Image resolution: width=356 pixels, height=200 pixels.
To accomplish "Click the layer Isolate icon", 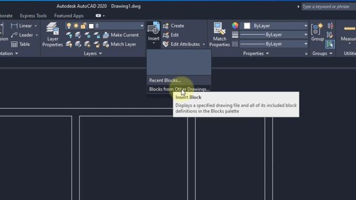I will pos(78,35).
